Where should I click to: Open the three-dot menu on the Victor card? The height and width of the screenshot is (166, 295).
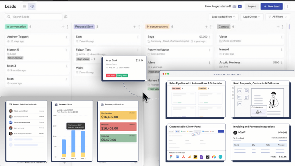point(281,37)
